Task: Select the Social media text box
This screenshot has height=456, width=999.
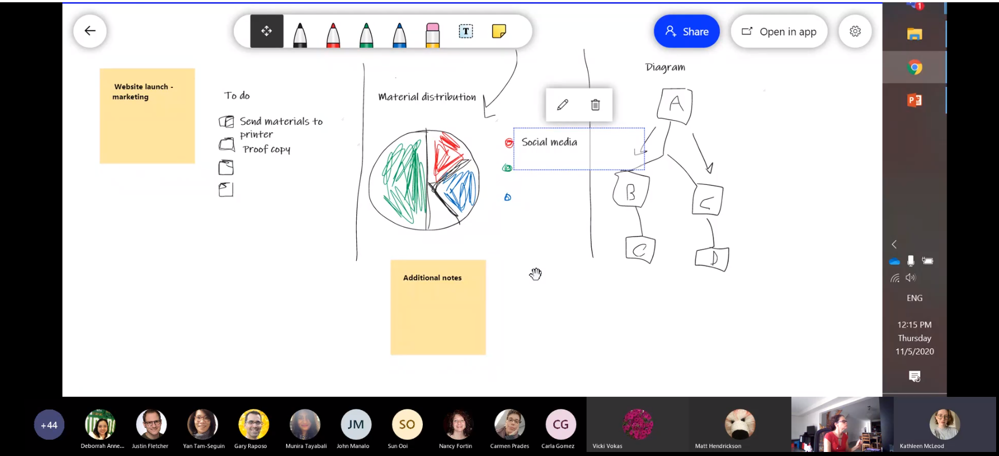Action: pos(579,149)
